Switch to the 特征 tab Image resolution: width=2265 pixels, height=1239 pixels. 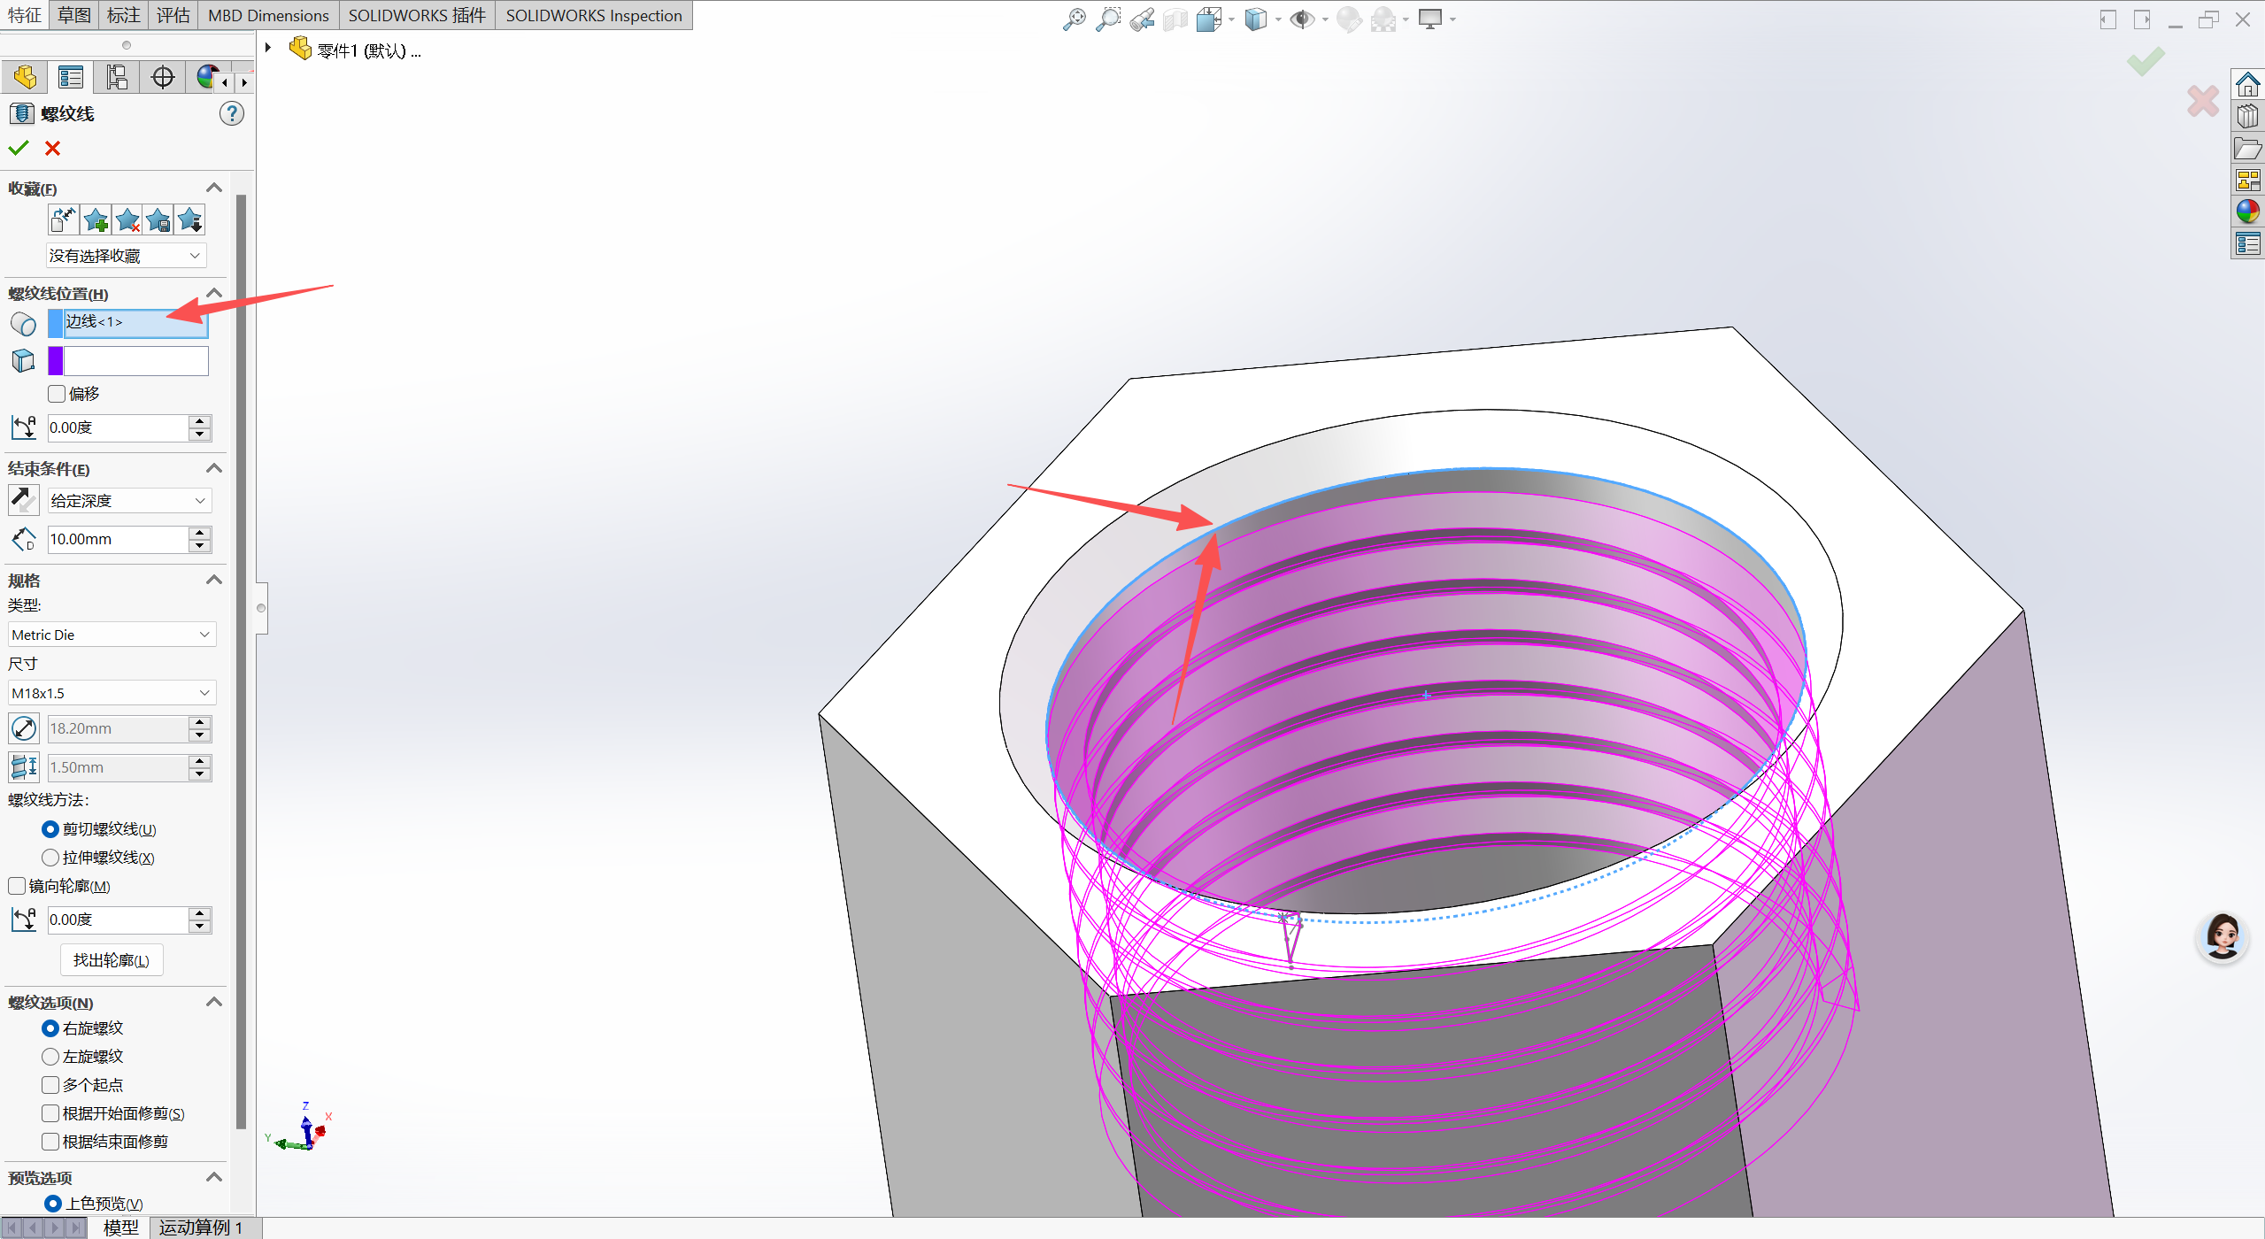[x=25, y=15]
